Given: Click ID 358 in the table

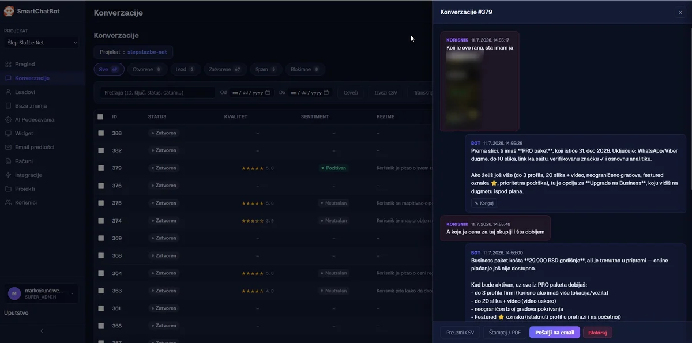Looking at the screenshot, I should click(x=116, y=326).
